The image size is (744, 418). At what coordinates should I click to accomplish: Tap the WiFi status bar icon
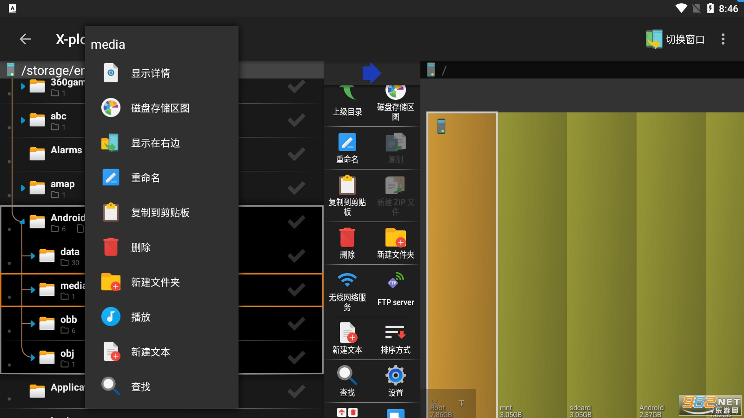(x=681, y=8)
